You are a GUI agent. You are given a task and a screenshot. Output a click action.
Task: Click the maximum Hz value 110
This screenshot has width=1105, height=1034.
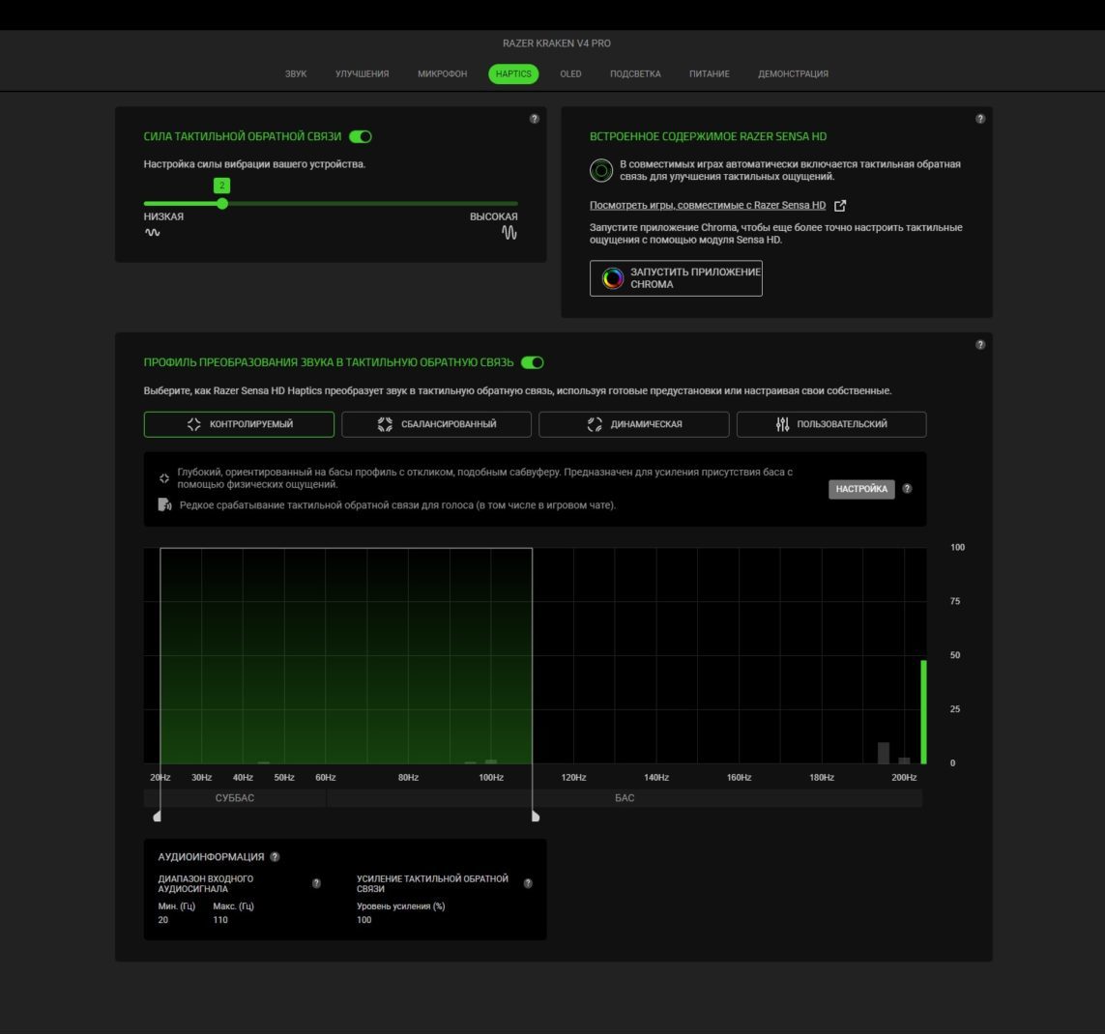[x=220, y=920]
